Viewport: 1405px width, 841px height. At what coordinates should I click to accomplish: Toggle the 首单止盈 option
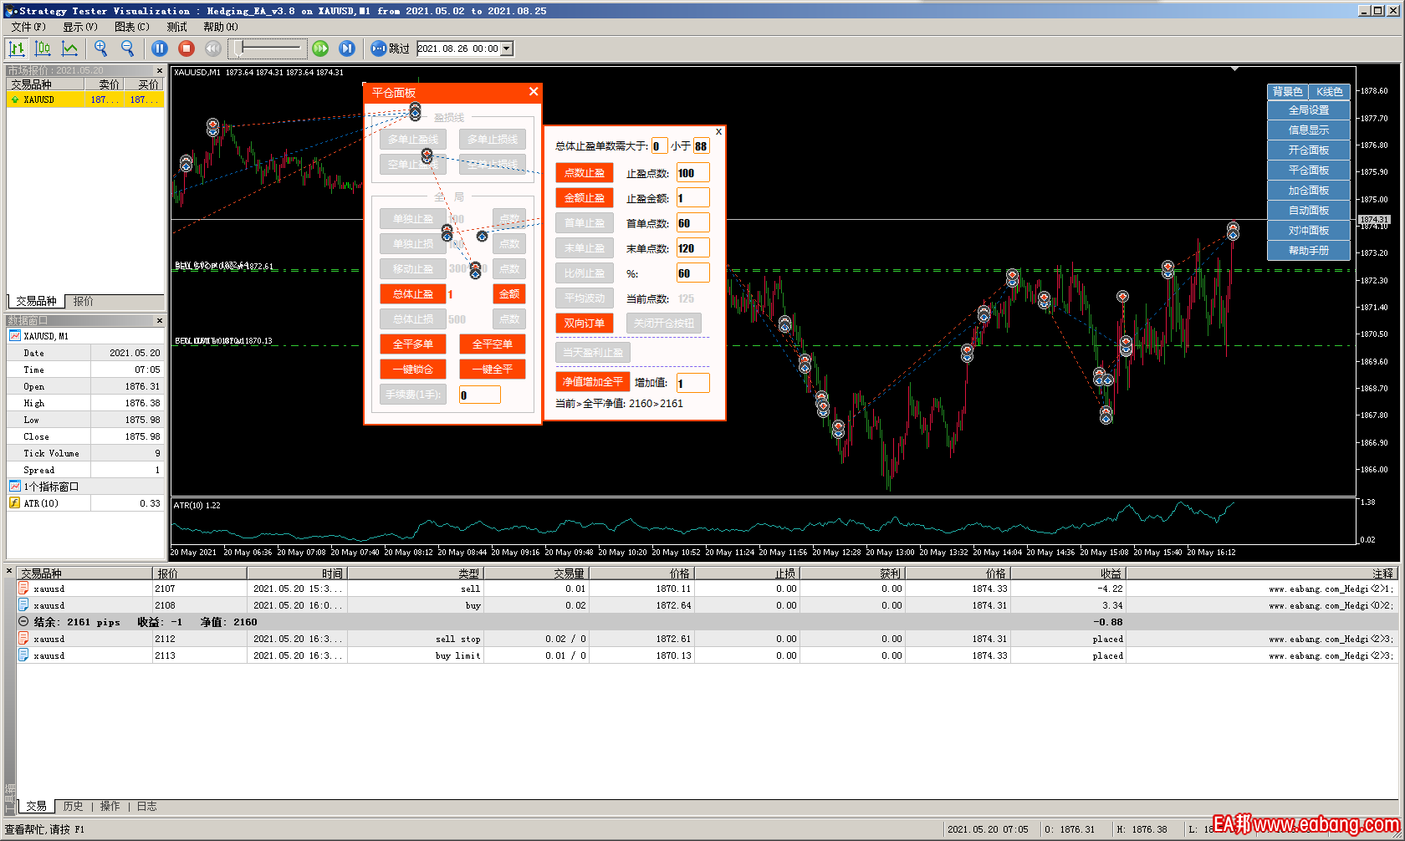[584, 223]
